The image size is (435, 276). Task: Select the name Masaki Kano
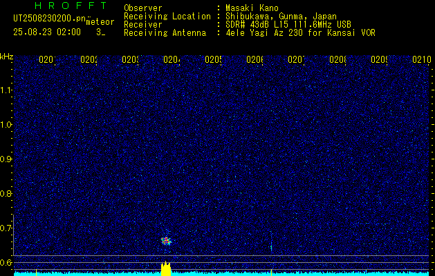[x=252, y=8]
